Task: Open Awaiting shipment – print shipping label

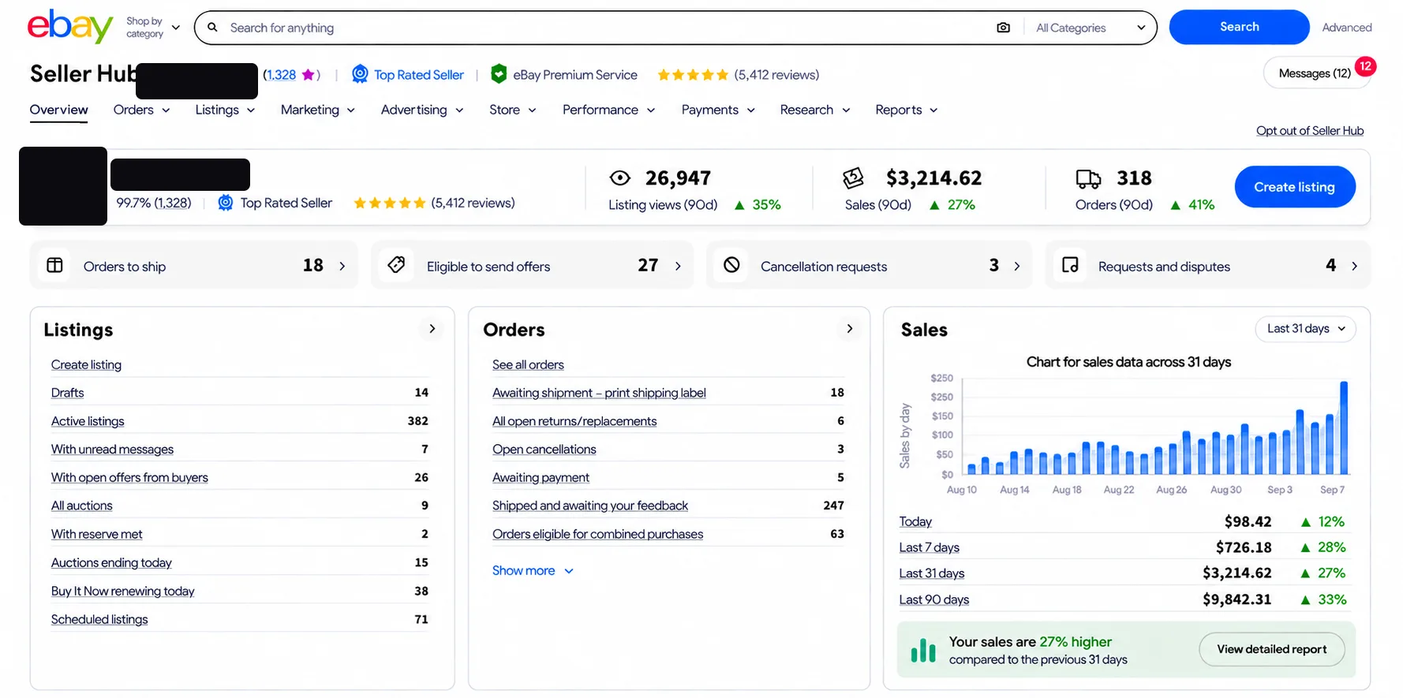Action: click(x=599, y=393)
